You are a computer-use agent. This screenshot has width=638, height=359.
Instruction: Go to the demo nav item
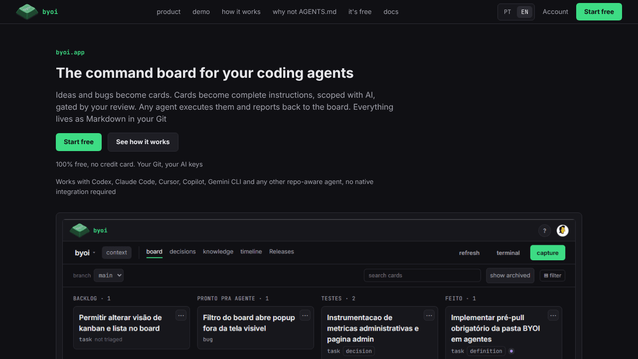(201, 11)
